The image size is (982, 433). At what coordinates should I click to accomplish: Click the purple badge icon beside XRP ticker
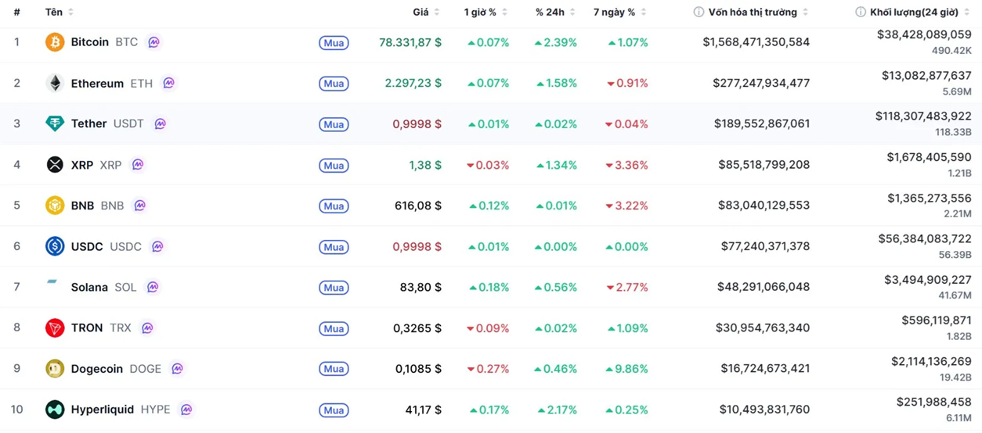(x=138, y=165)
